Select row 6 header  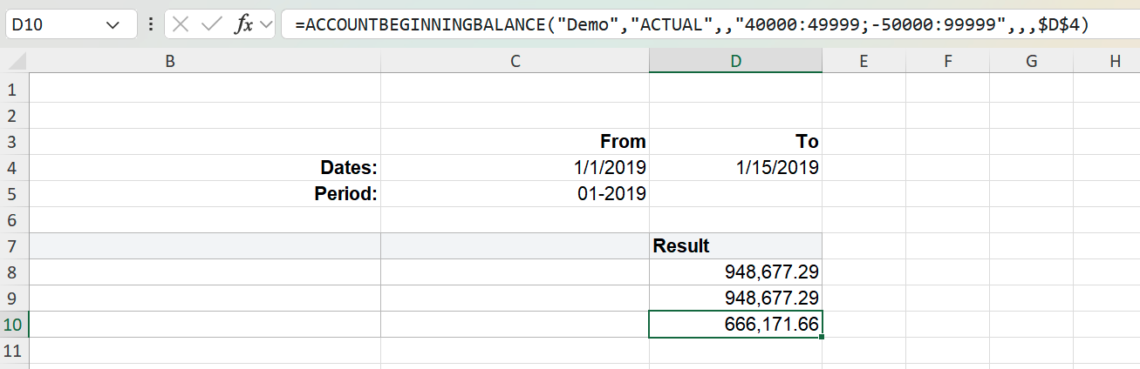pos(15,220)
